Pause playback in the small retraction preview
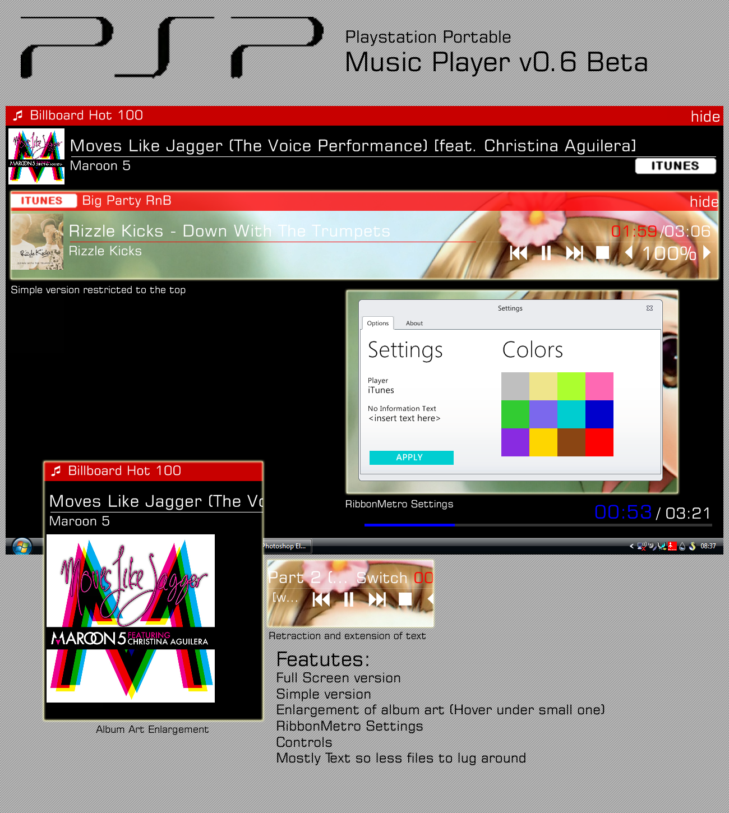This screenshot has height=813, width=729. click(349, 599)
